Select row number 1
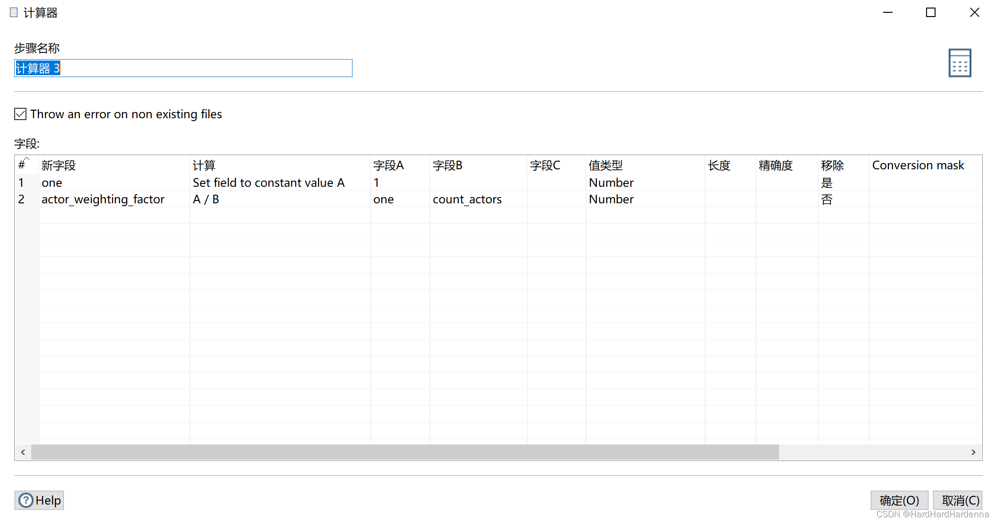This screenshot has width=996, height=522. (26, 183)
